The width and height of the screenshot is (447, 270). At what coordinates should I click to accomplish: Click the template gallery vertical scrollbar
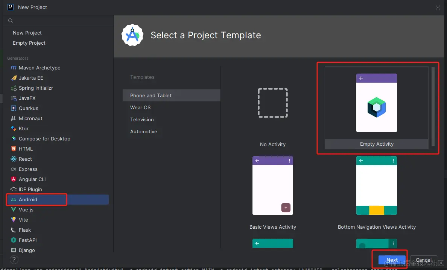click(x=433, y=106)
